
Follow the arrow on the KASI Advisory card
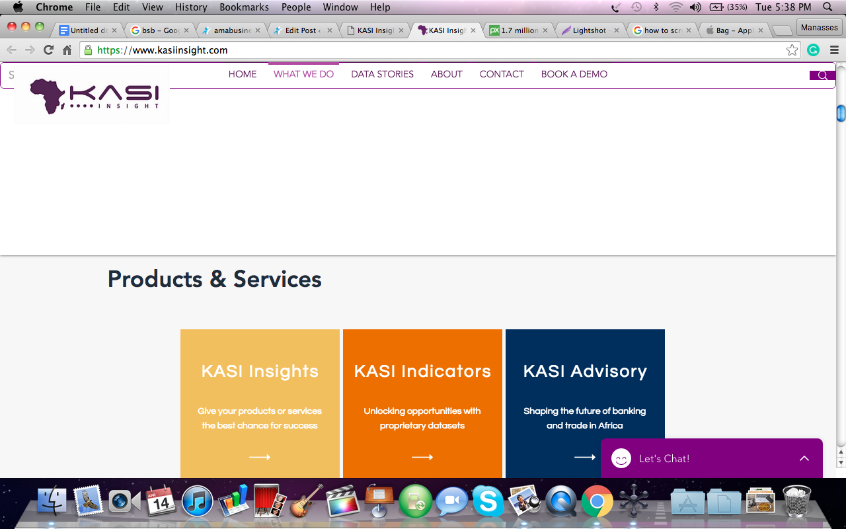(x=585, y=457)
